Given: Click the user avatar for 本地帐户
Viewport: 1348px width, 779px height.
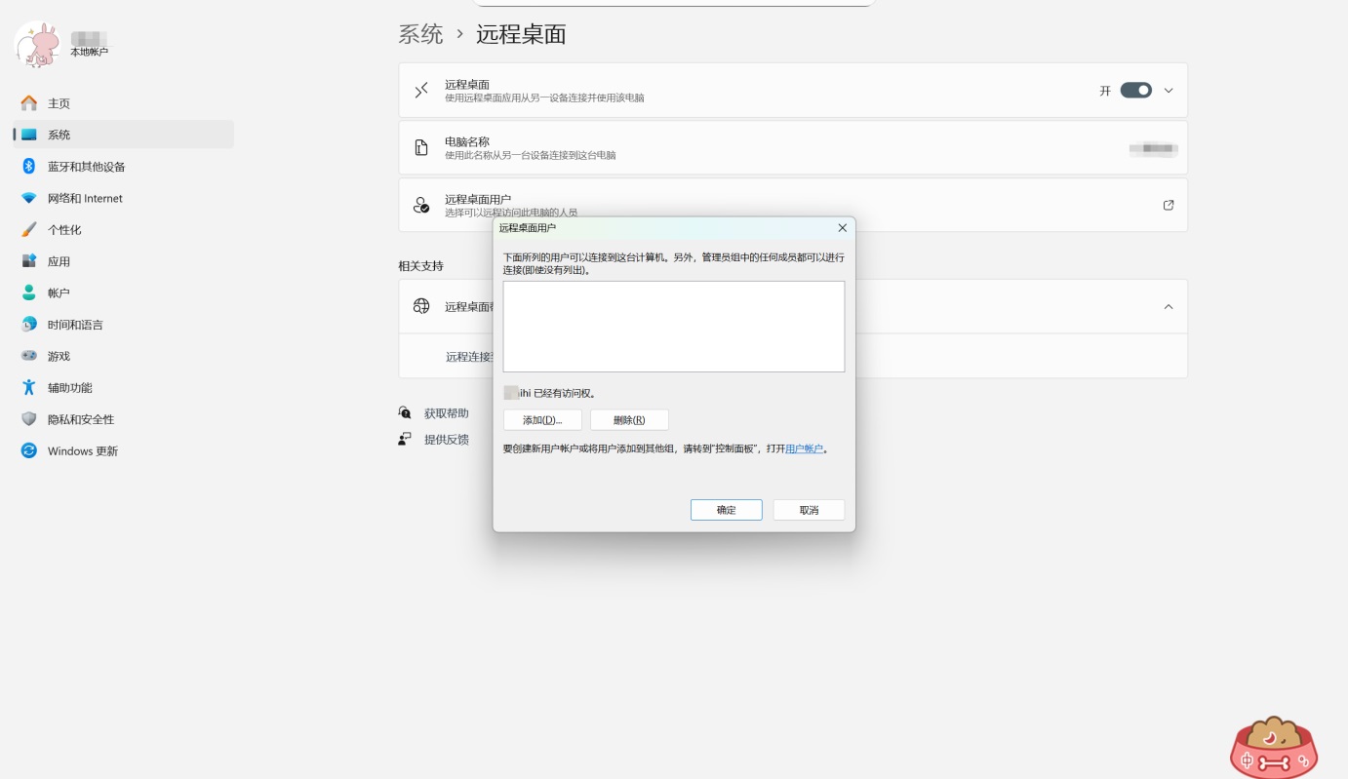Looking at the screenshot, I should pos(37,44).
